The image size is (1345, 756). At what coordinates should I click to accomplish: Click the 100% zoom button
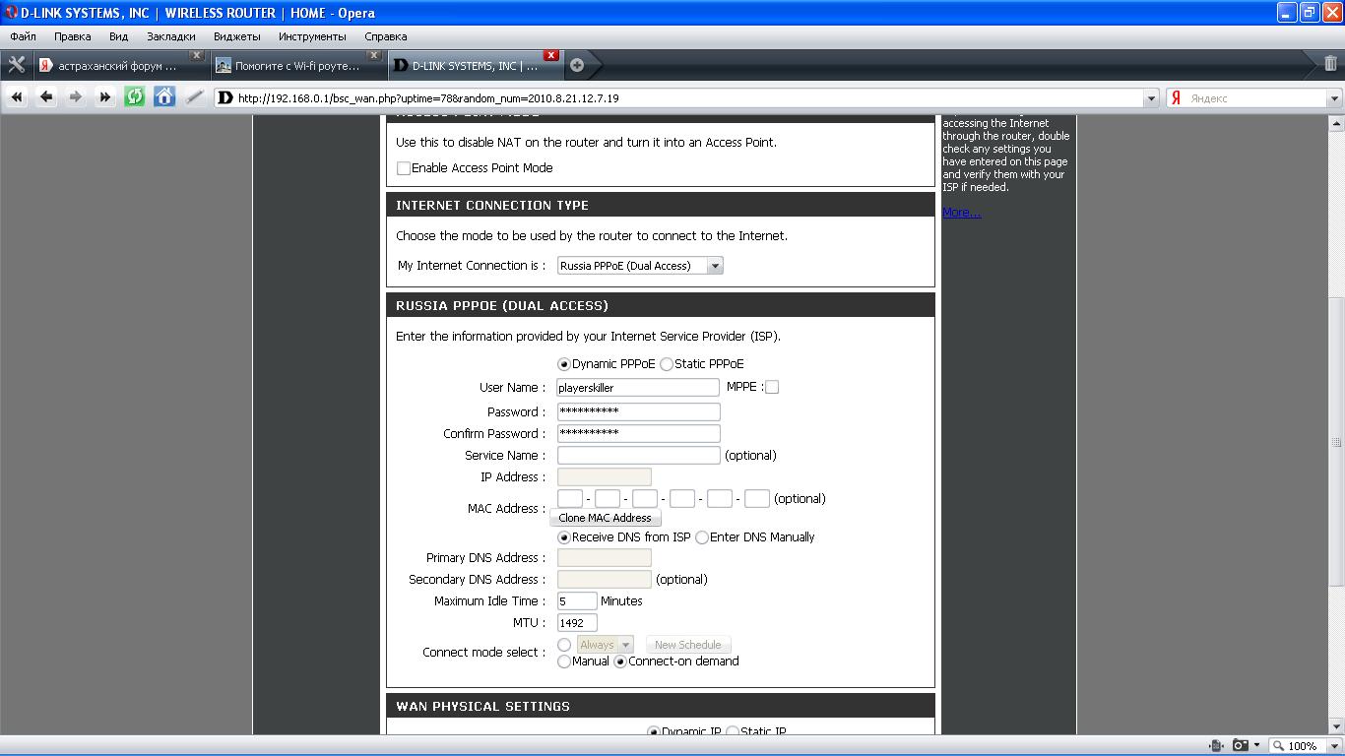tap(1296, 746)
